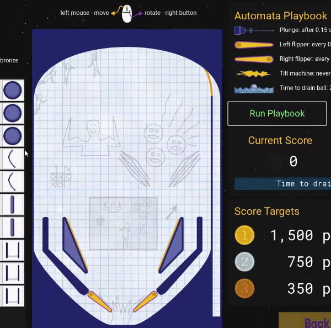This screenshot has width=331, height=328.
Task: Click the Score Targets heading
Action: [267, 211]
